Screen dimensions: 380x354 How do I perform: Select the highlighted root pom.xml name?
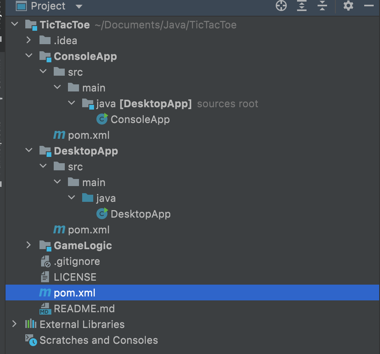(x=75, y=293)
